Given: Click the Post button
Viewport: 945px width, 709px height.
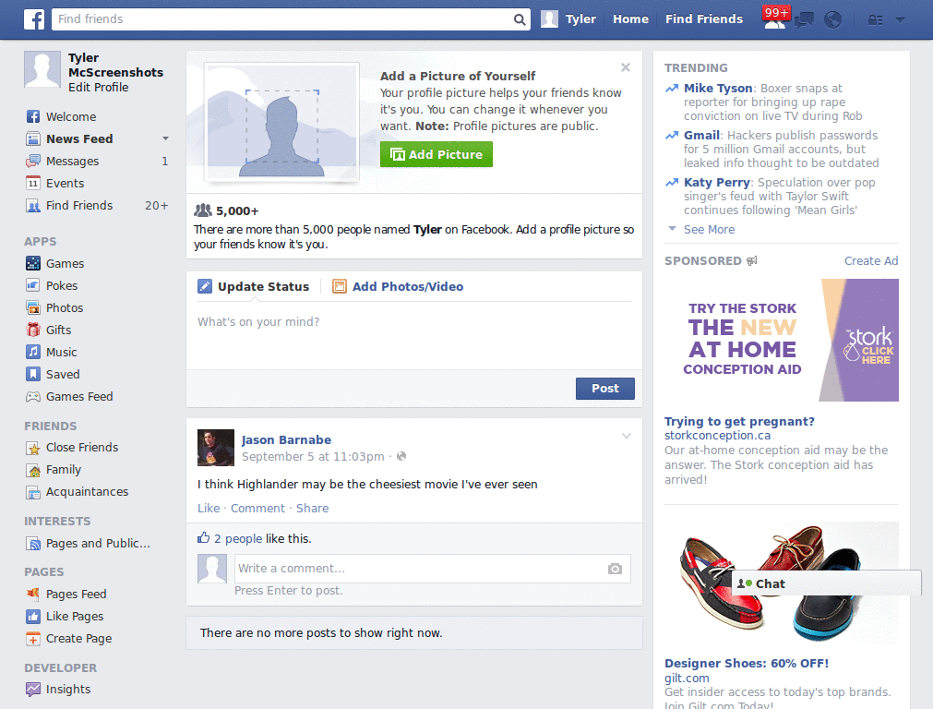Looking at the screenshot, I should point(605,389).
